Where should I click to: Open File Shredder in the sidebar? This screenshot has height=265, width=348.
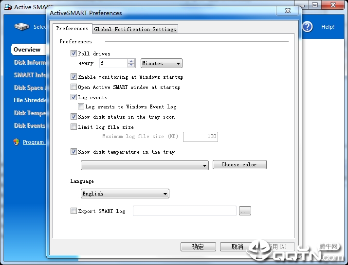click(30, 100)
